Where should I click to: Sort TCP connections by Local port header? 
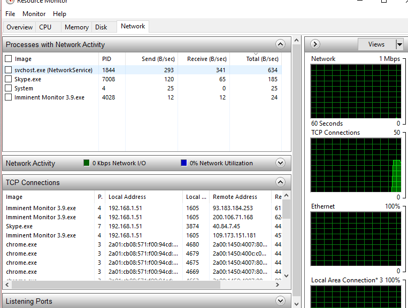click(x=196, y=197)
